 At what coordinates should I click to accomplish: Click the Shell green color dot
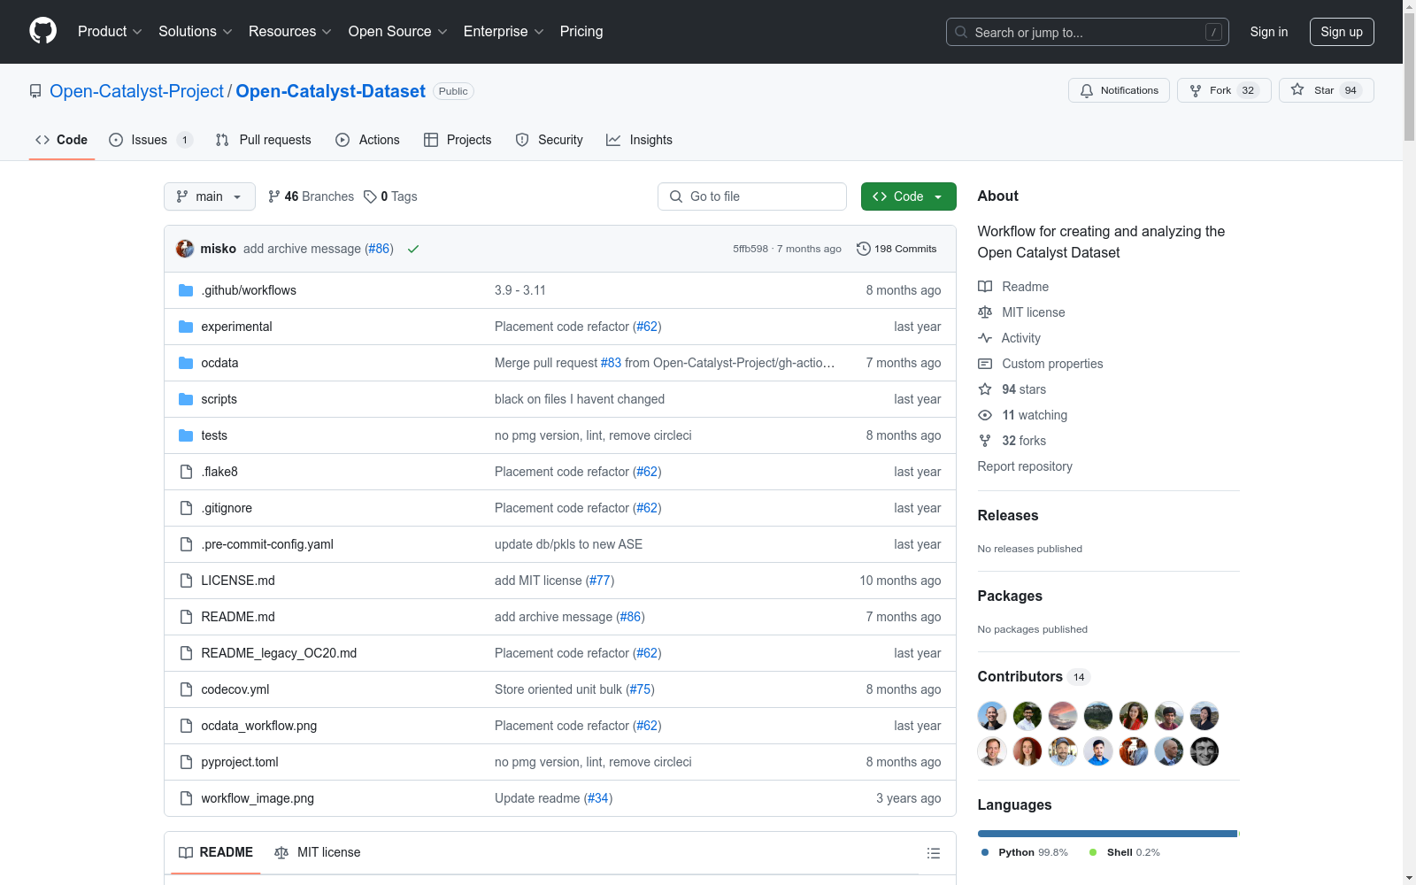1093,852
